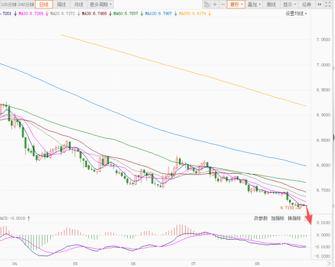
Task: Click the 改参数 link
Action: [261, 218]
